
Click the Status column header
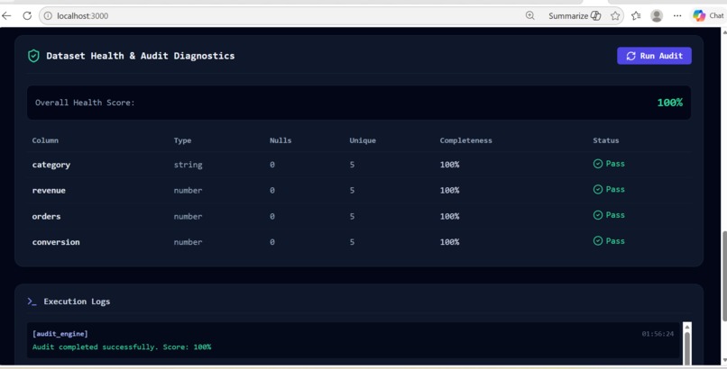coord(605,140)
